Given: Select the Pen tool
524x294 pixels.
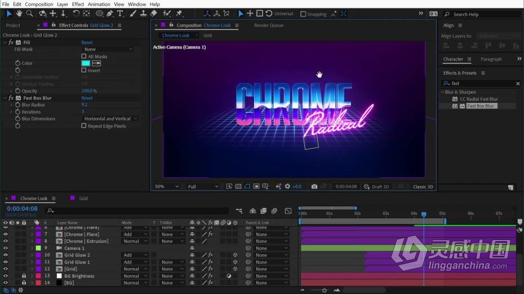Looking at the screenshot, I should (110, 13).
